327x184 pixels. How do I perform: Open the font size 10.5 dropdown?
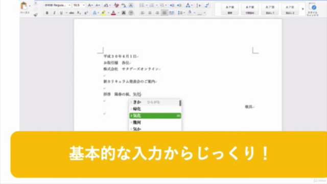(x=84, y=5)
